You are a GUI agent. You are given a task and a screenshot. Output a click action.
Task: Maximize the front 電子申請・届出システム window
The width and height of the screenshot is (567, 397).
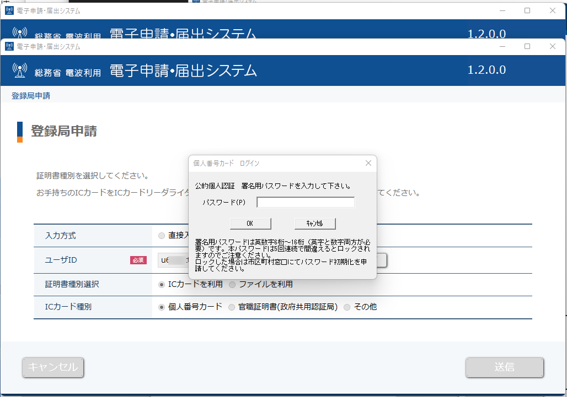tap(527, 47)
